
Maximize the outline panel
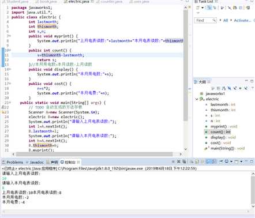(x=252, y=81)
